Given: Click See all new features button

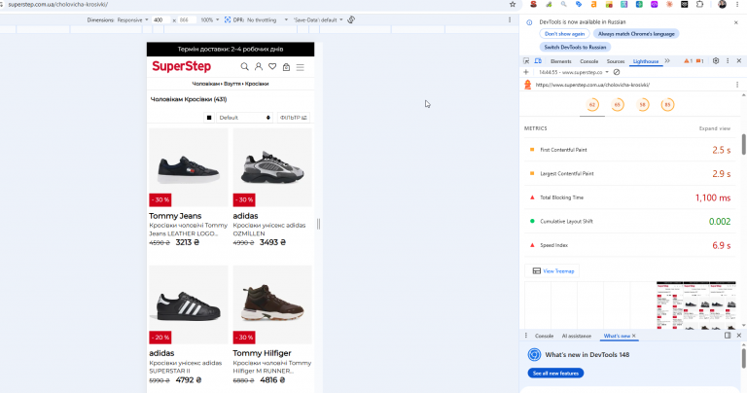Looking at the screenshot, I should [x=555, y=373].
